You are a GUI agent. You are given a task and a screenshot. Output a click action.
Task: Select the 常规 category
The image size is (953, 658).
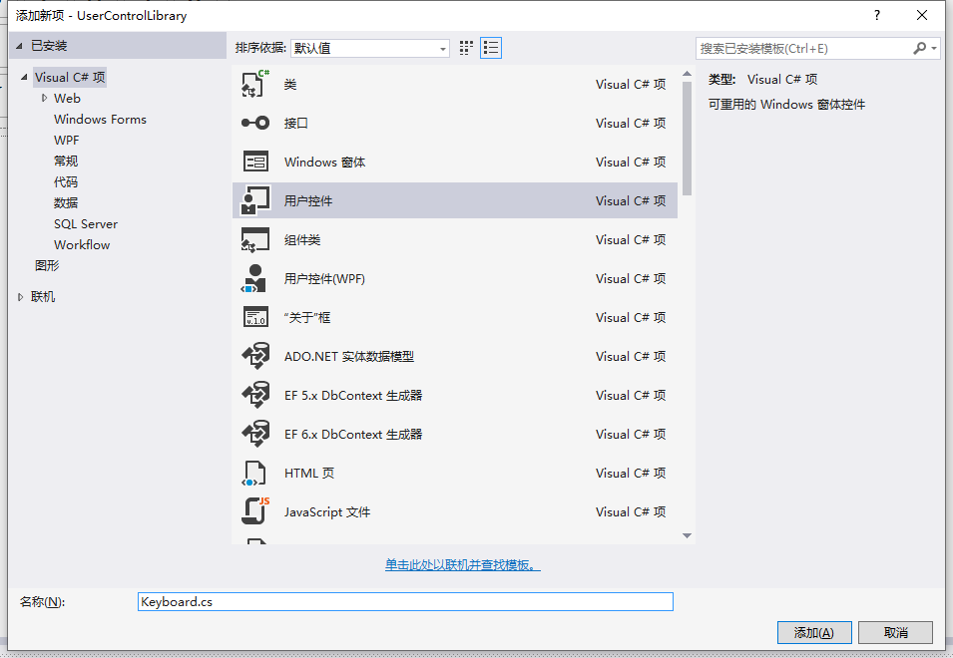coord(66,161)
